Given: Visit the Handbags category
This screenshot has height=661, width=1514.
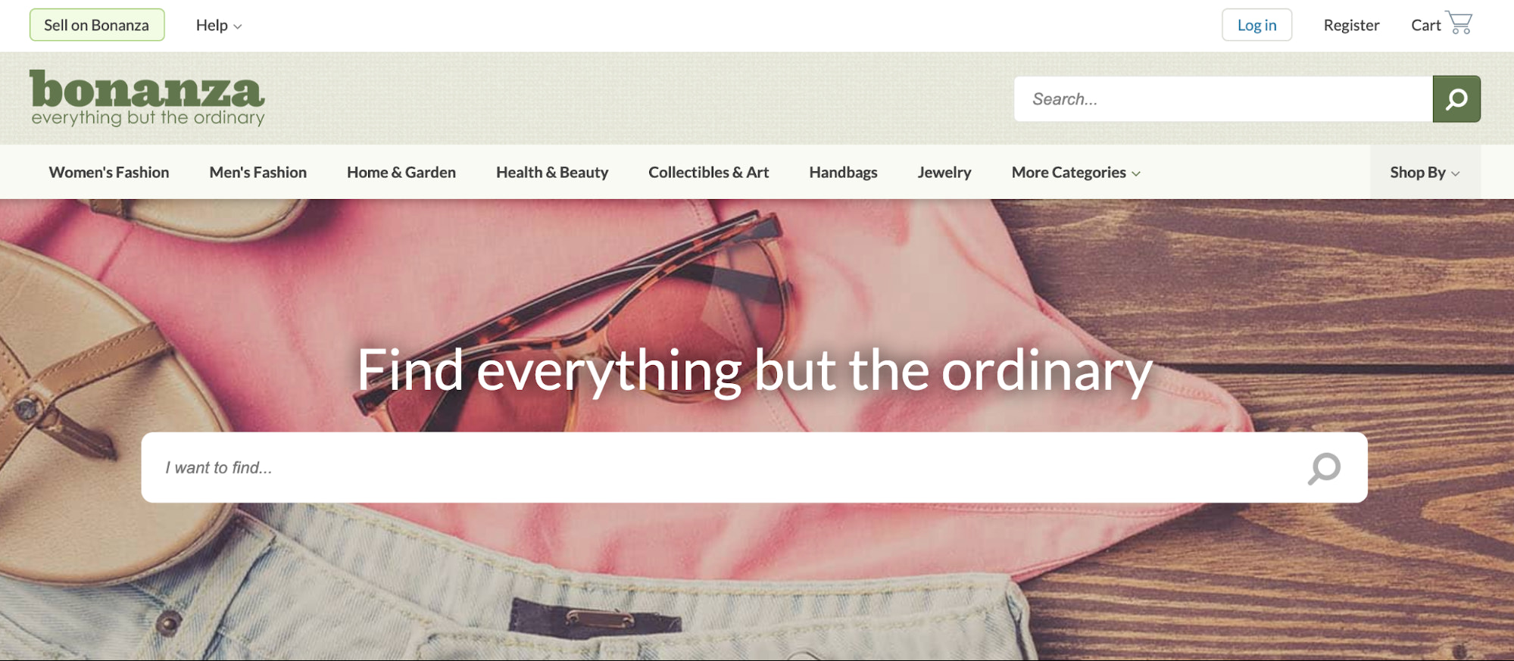Looking at the screenshot, I should click(843, 173).
